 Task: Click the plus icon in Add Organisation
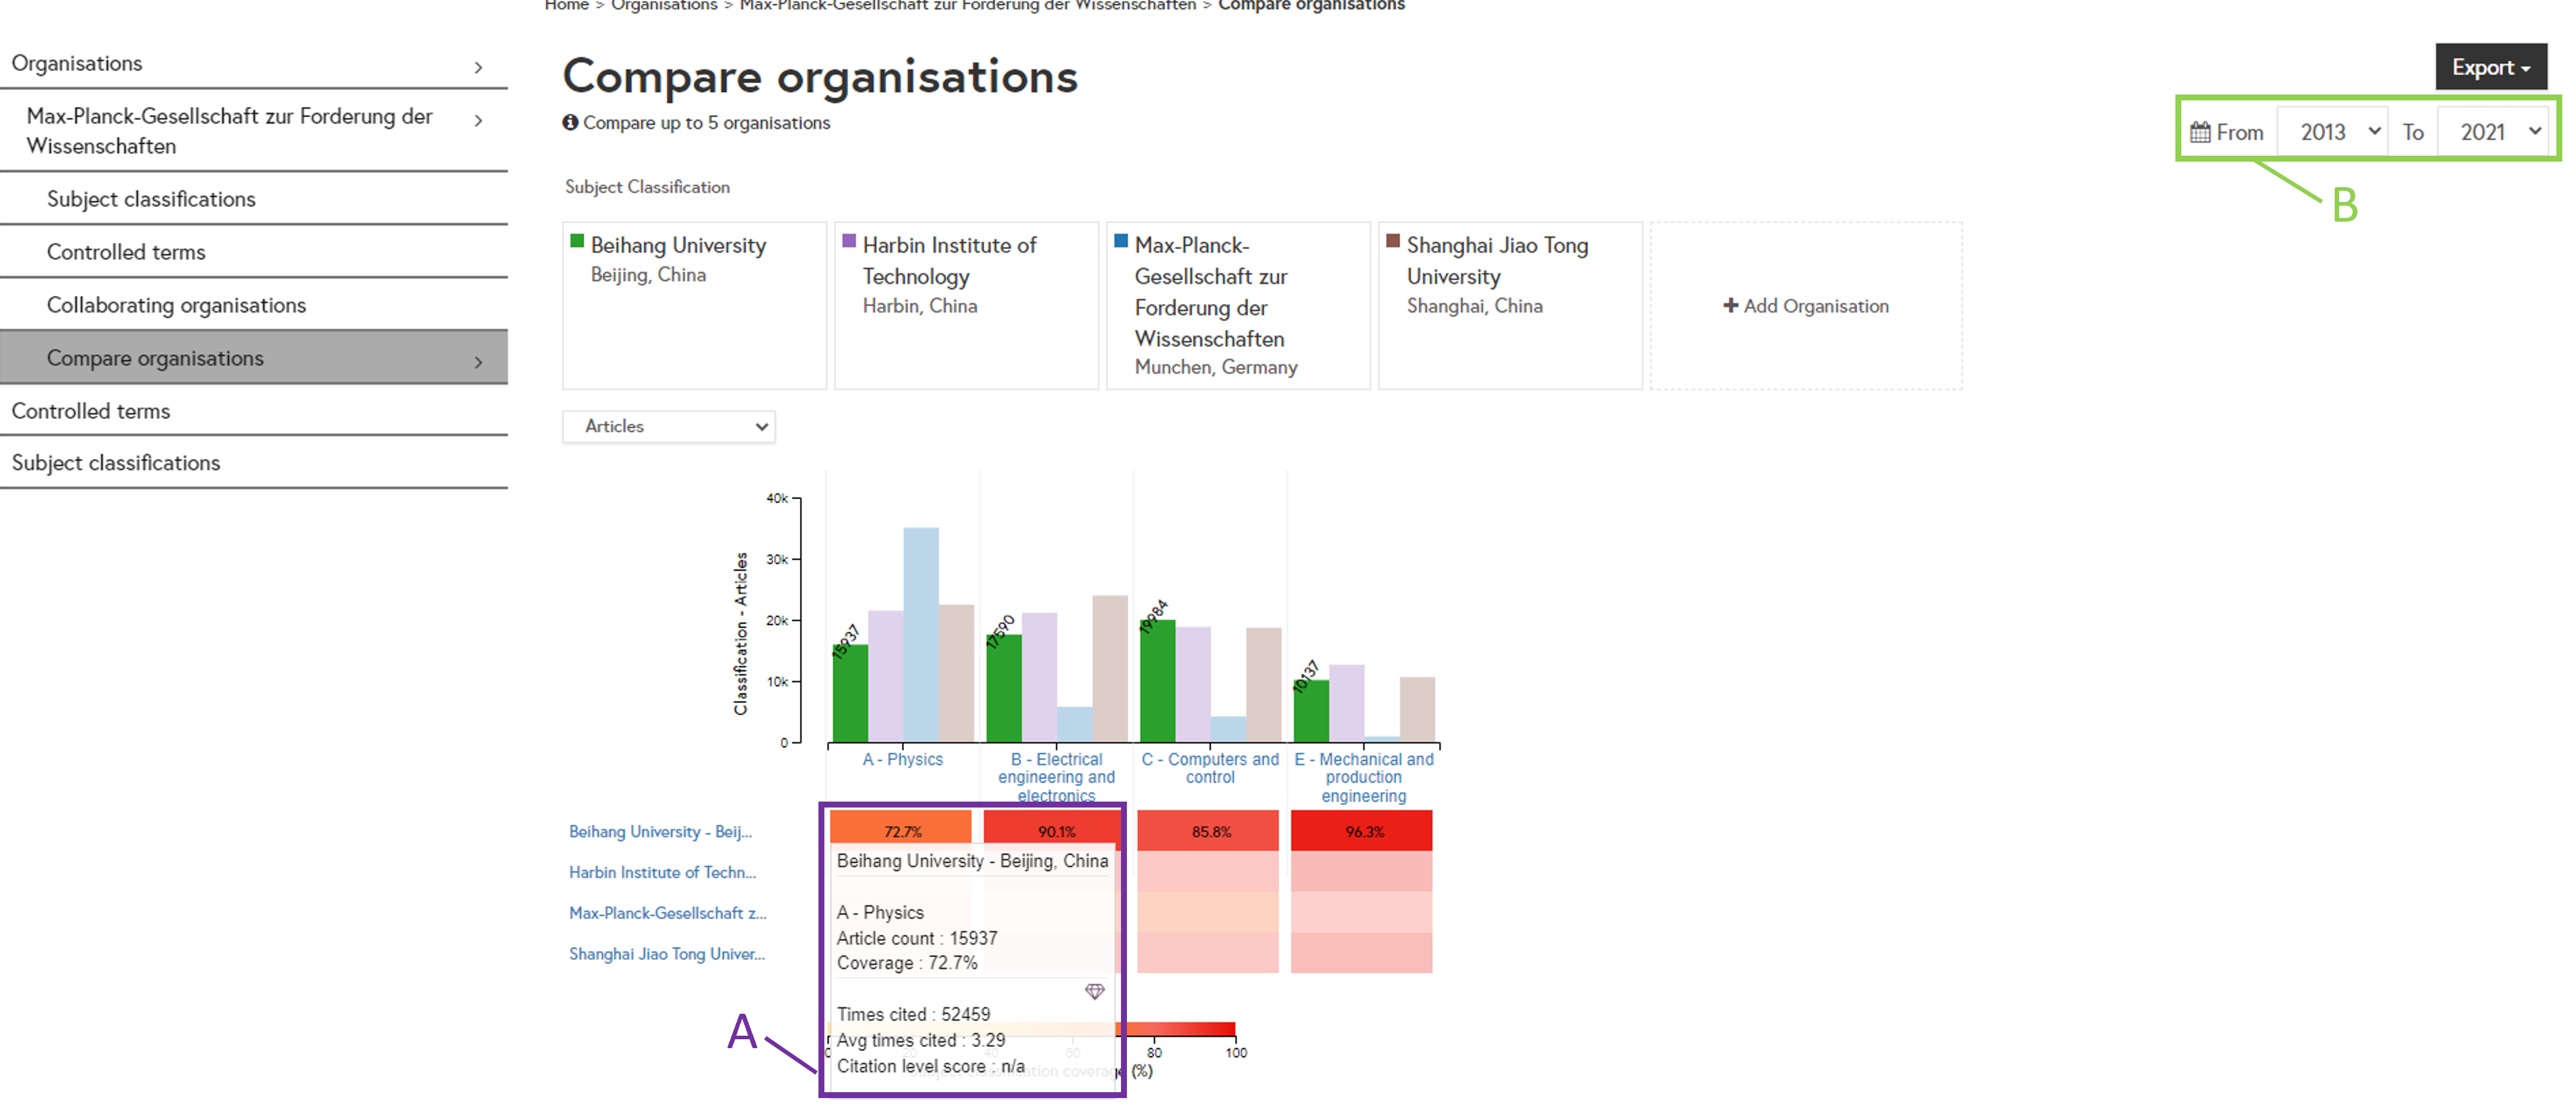(1730, 305)
